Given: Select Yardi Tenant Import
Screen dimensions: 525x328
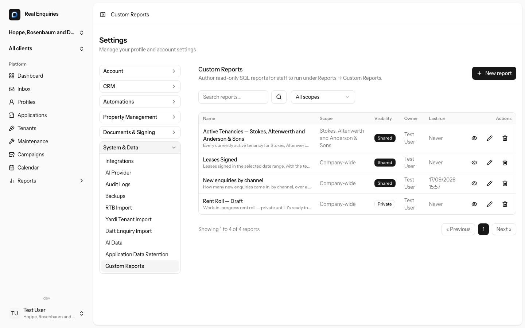Looking at the screenshot, I should 140,219.
